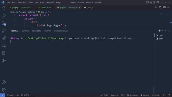This screenshot has width=172, height=97.
Task: Open the Edit menu
Action: [x=14, y=2]
